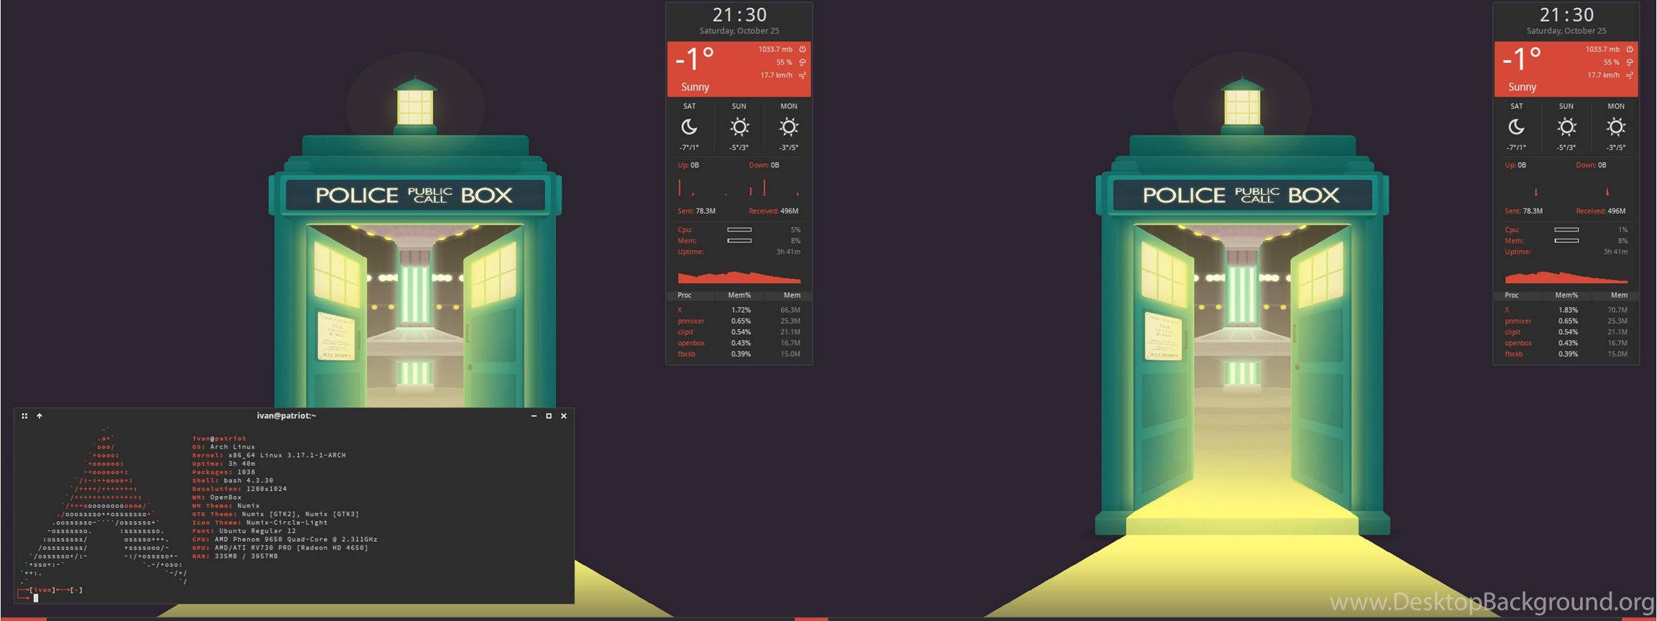Click the MON sun forecast icon in right widget

point(1615,127)
